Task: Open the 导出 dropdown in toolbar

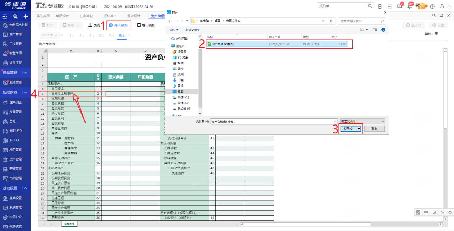Action: 71,25
